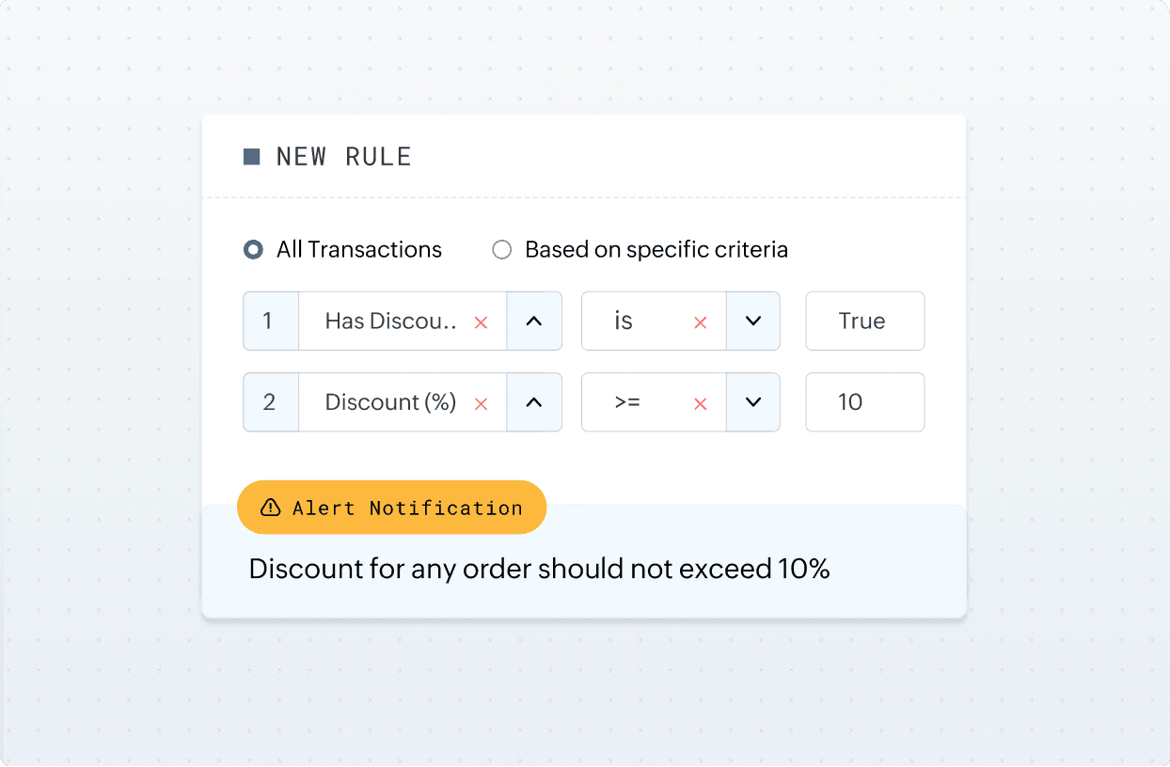Collapse condition row 1 with the up chevron
The height and width of the screenshot is (767, 1170).
coord(534,321)
